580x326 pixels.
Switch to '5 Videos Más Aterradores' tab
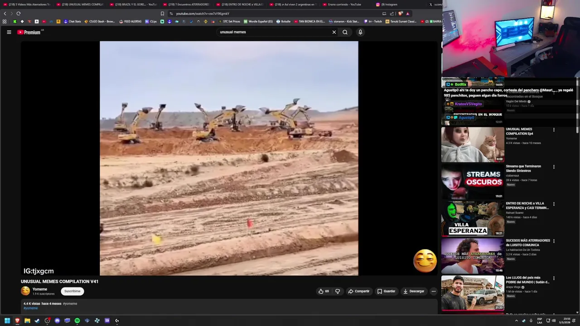coord(27,5)
